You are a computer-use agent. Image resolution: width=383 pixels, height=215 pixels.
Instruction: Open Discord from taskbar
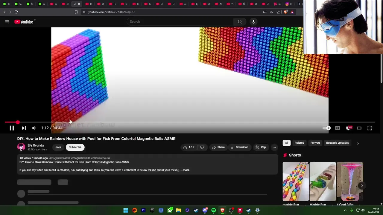[205, 210]
